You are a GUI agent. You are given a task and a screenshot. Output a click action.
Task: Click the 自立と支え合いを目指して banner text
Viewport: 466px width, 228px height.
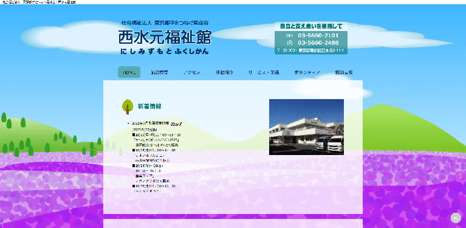click(x=311, y=26)
